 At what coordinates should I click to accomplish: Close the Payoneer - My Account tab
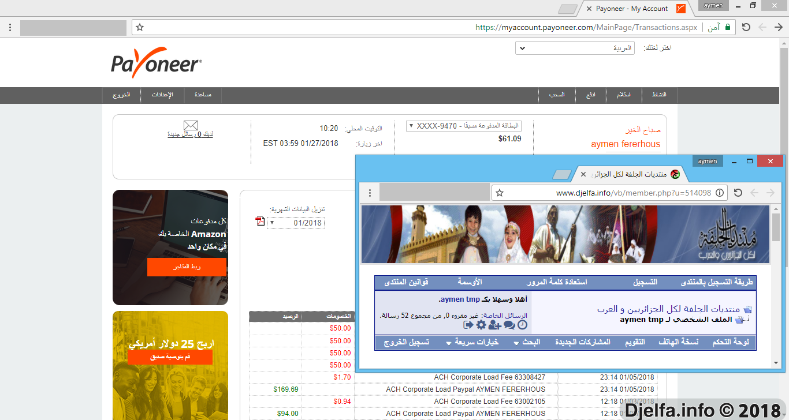click(589, 9)
